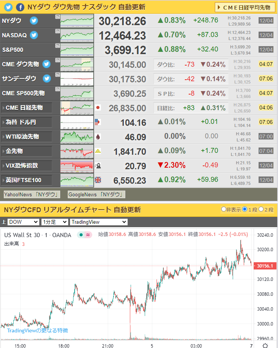This screenshot has height=348, width=278.
Task: Click the 07:06 timestamp in サンデーダウ row
Action: coord(266,79)
